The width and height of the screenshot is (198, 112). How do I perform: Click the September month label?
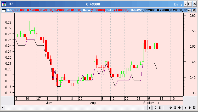point(151,103)
